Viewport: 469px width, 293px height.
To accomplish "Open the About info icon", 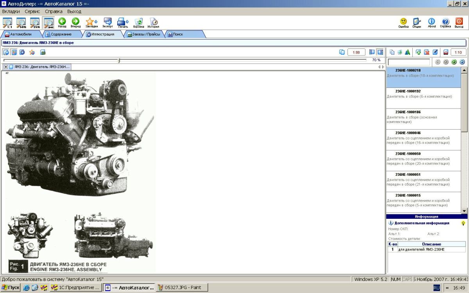I will click(x=431, y=23).
